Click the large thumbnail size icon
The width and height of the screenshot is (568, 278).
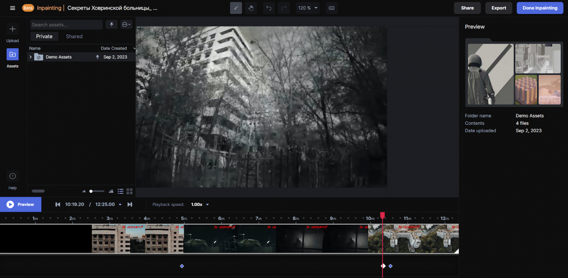111,192
